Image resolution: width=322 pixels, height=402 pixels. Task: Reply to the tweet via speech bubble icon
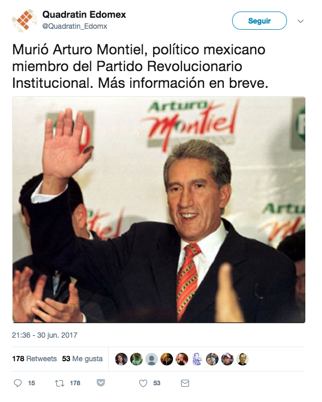[18, 383]
